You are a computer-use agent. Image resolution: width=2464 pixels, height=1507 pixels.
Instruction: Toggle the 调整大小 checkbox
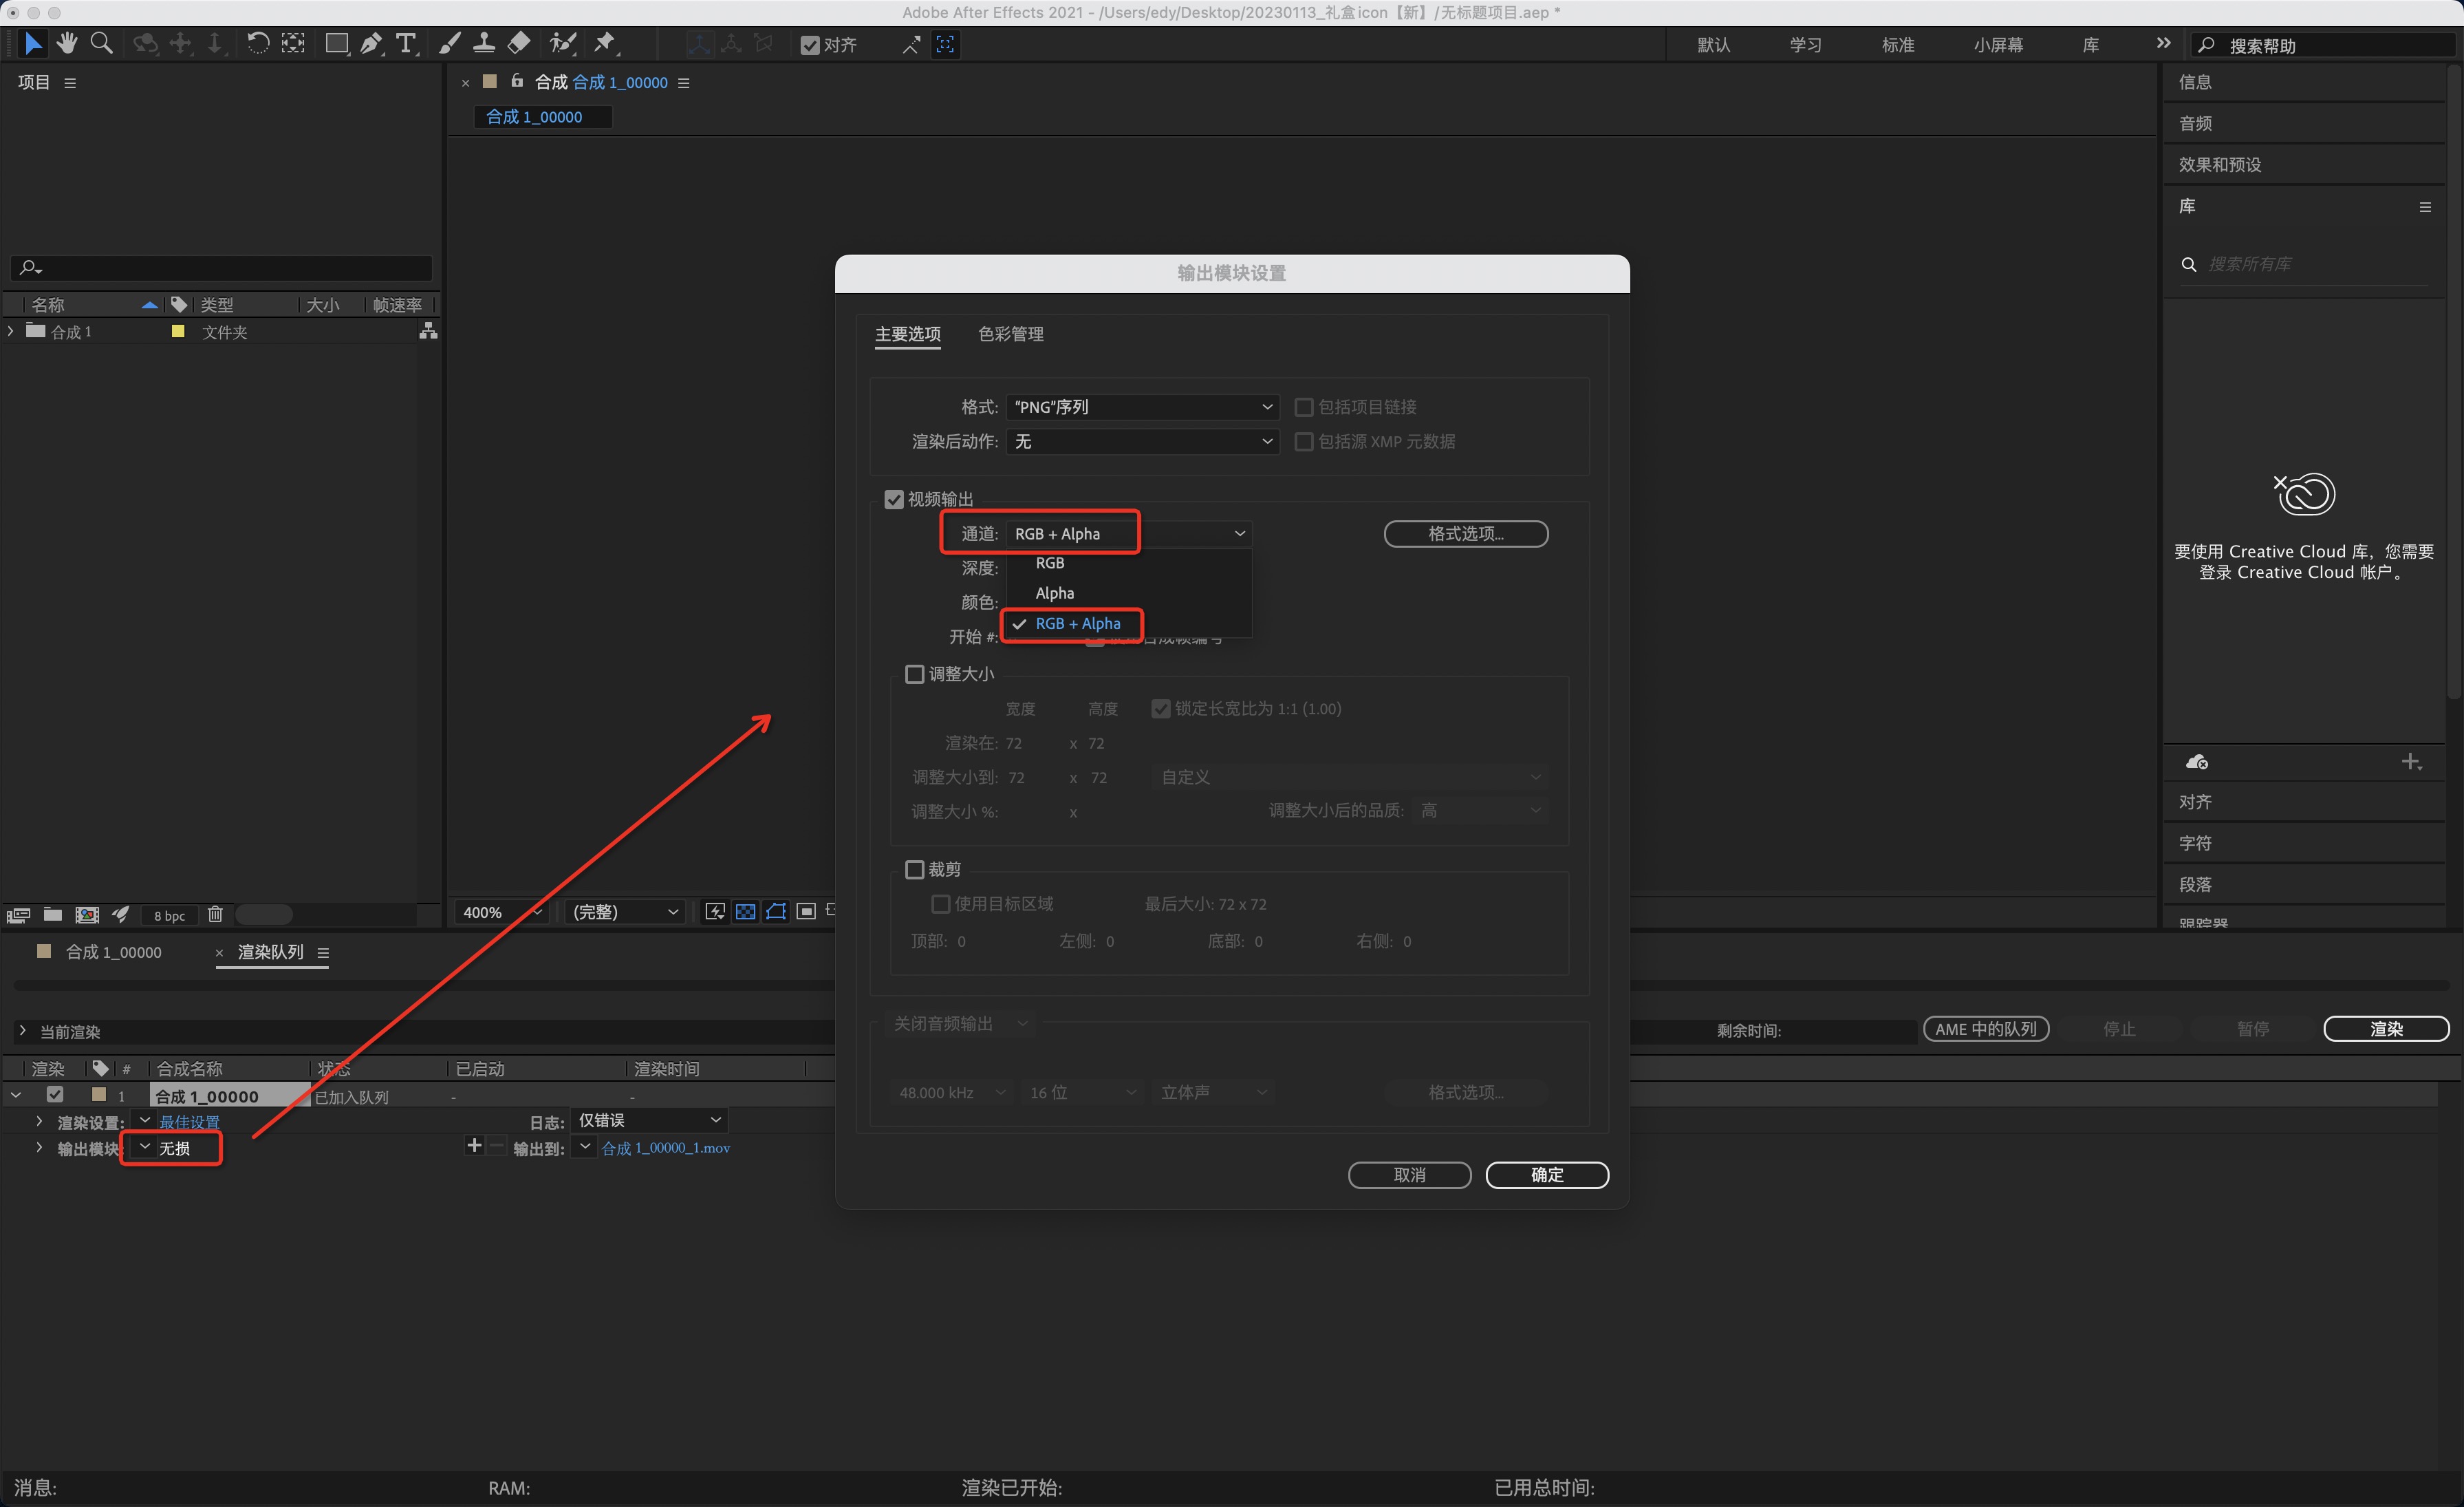click(x=914, y=674)
